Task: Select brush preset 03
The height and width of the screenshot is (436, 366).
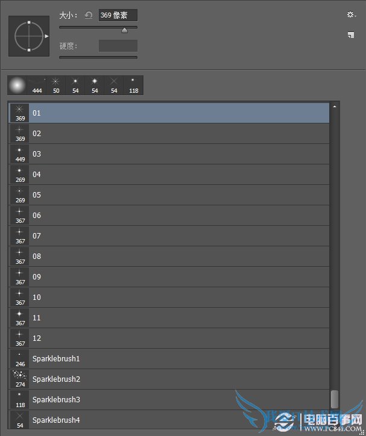Action: pos(169,154)
